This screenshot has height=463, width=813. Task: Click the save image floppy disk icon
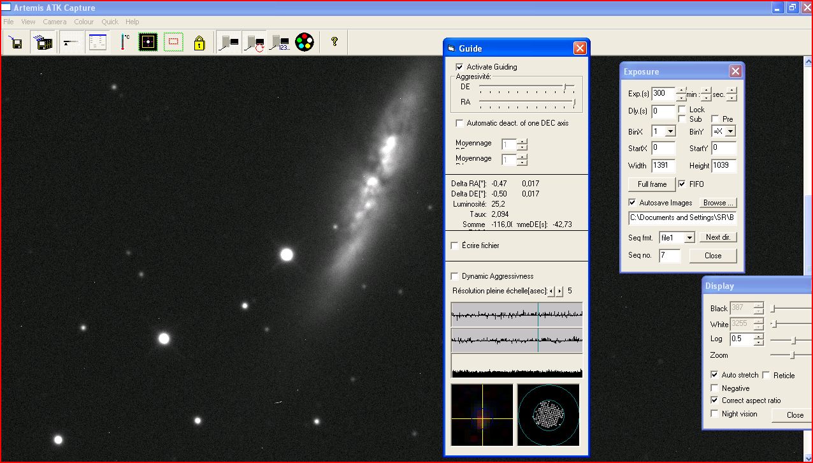click(17, 43)
